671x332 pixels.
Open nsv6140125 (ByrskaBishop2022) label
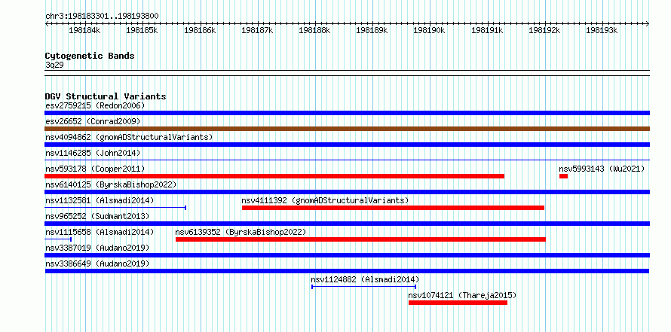[x=111, y=184]
